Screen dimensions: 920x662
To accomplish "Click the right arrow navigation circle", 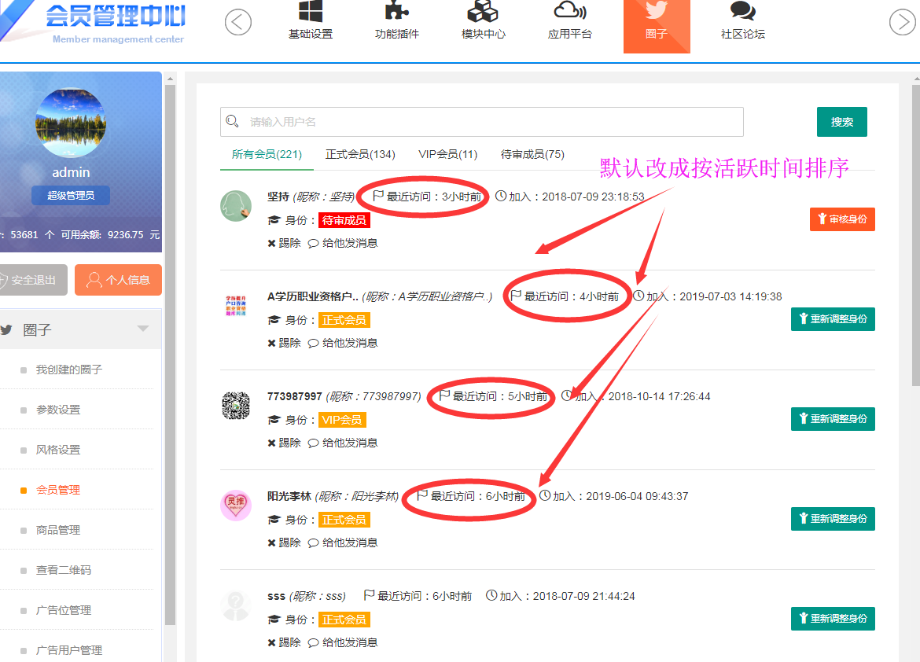I will pyautogui.click(x=902, y=22).
